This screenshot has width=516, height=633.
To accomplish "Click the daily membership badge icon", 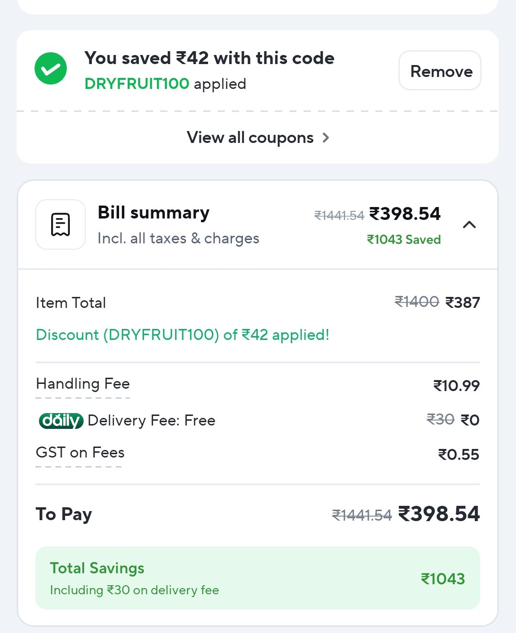I will pyautogui.click(x=61, y=421).
